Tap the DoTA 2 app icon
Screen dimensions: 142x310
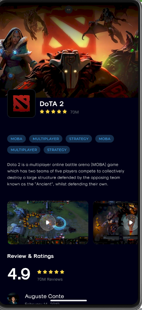pos(21,104)
